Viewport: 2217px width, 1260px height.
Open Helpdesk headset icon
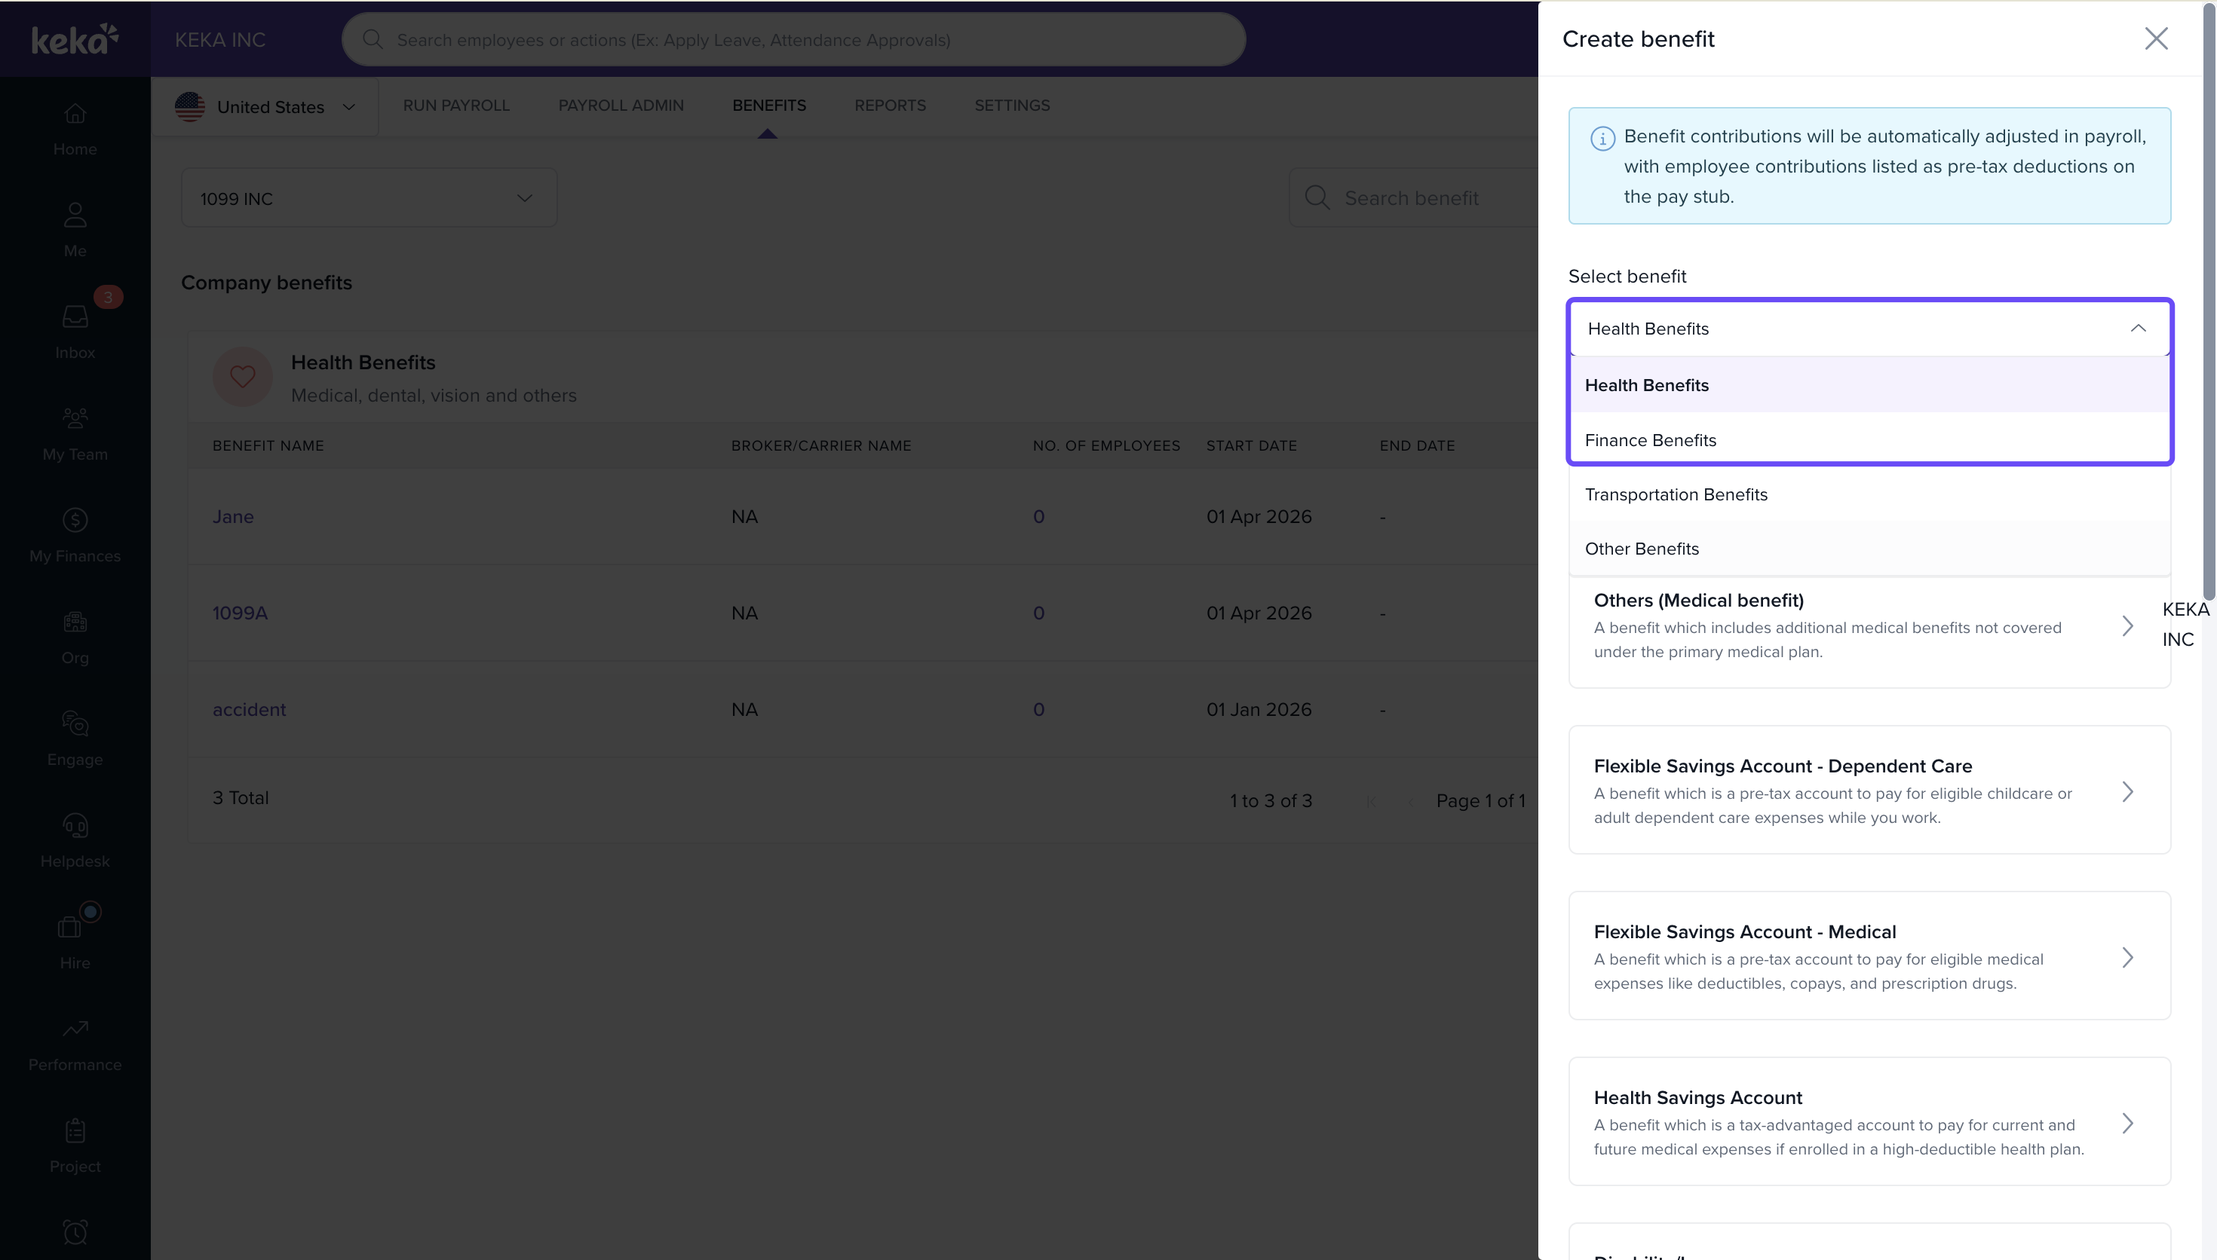click(75, 826)
